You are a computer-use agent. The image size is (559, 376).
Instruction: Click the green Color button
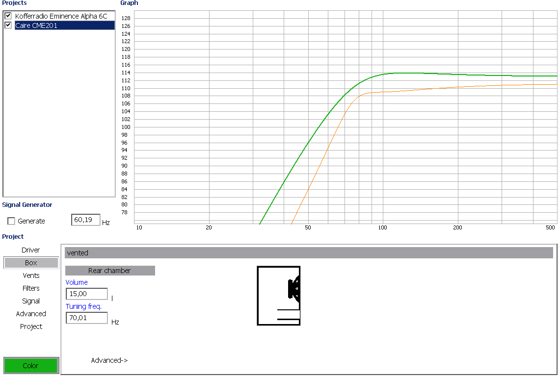[x=31, y=366]
